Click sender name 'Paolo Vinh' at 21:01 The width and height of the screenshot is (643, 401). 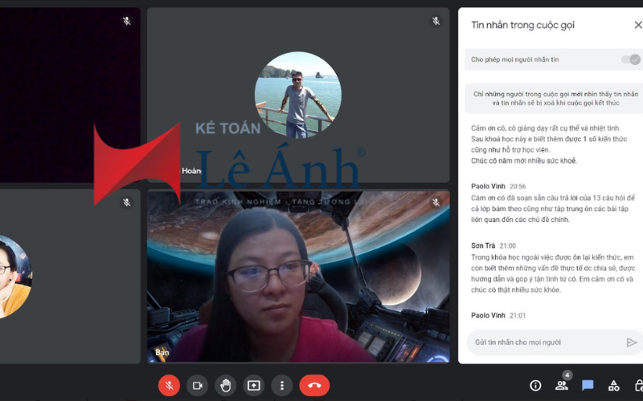[488, 315]
